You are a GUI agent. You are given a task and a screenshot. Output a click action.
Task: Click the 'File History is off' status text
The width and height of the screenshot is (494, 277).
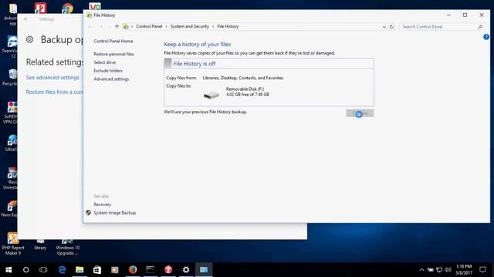pos(195,64)
